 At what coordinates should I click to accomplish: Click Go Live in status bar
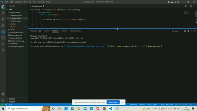point(170,105)
